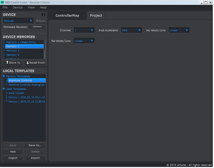The height and width of the screenshot is (168, 214).
Task: Minimize the MIDI Control Center window
Action: click(x=201, y=2)
